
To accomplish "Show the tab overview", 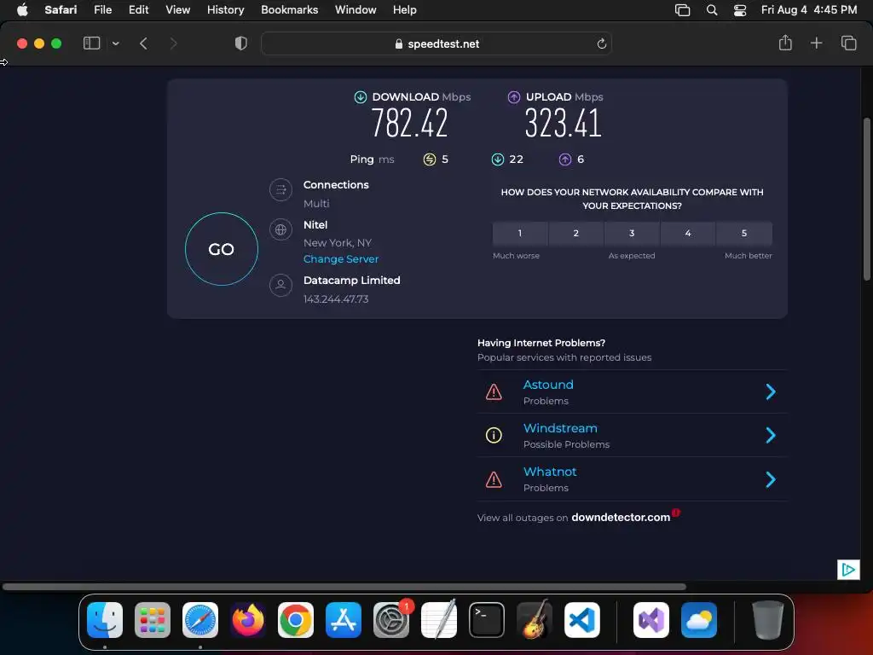I will pyautogui.click(x=848, y=43).
